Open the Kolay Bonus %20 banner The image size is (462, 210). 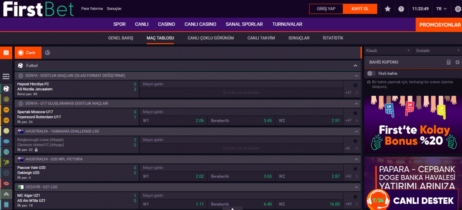(x=413, y=125)
